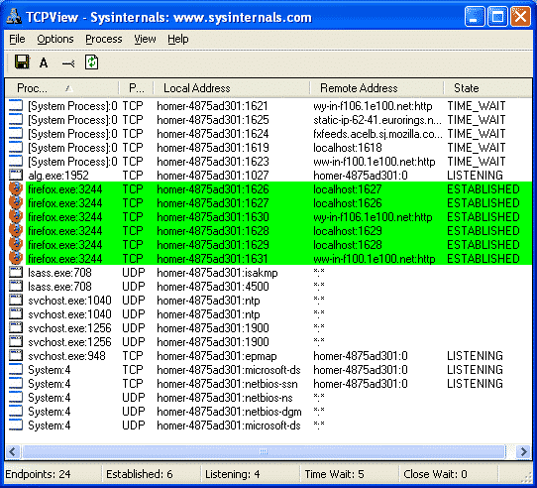
Task: Click the Firefox icon on the homer-4875ad301:1630 row
Action: point(16,217)
